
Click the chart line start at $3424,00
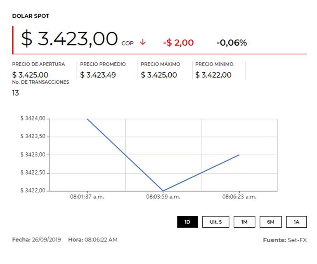coord(88,119)
